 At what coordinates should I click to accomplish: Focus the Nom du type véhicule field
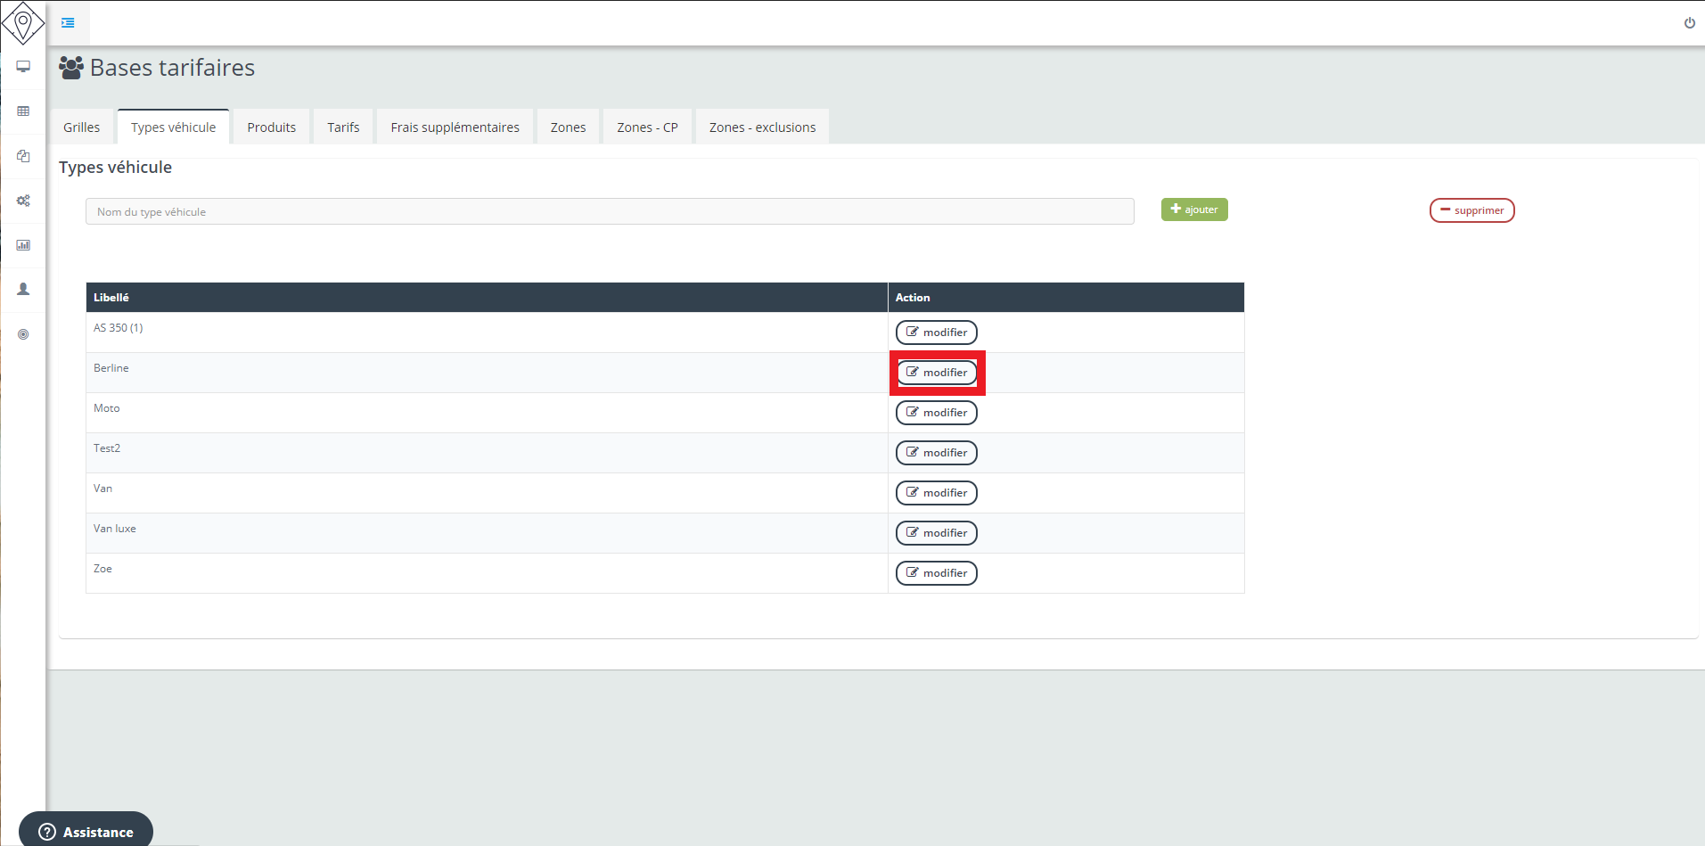point(610,211)
